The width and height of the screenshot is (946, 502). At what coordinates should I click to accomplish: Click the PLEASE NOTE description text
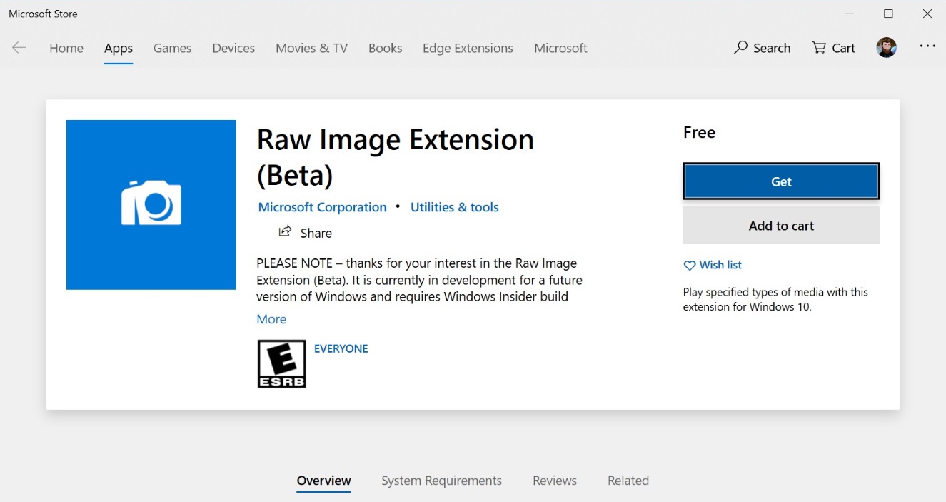(x=419, y=280)
